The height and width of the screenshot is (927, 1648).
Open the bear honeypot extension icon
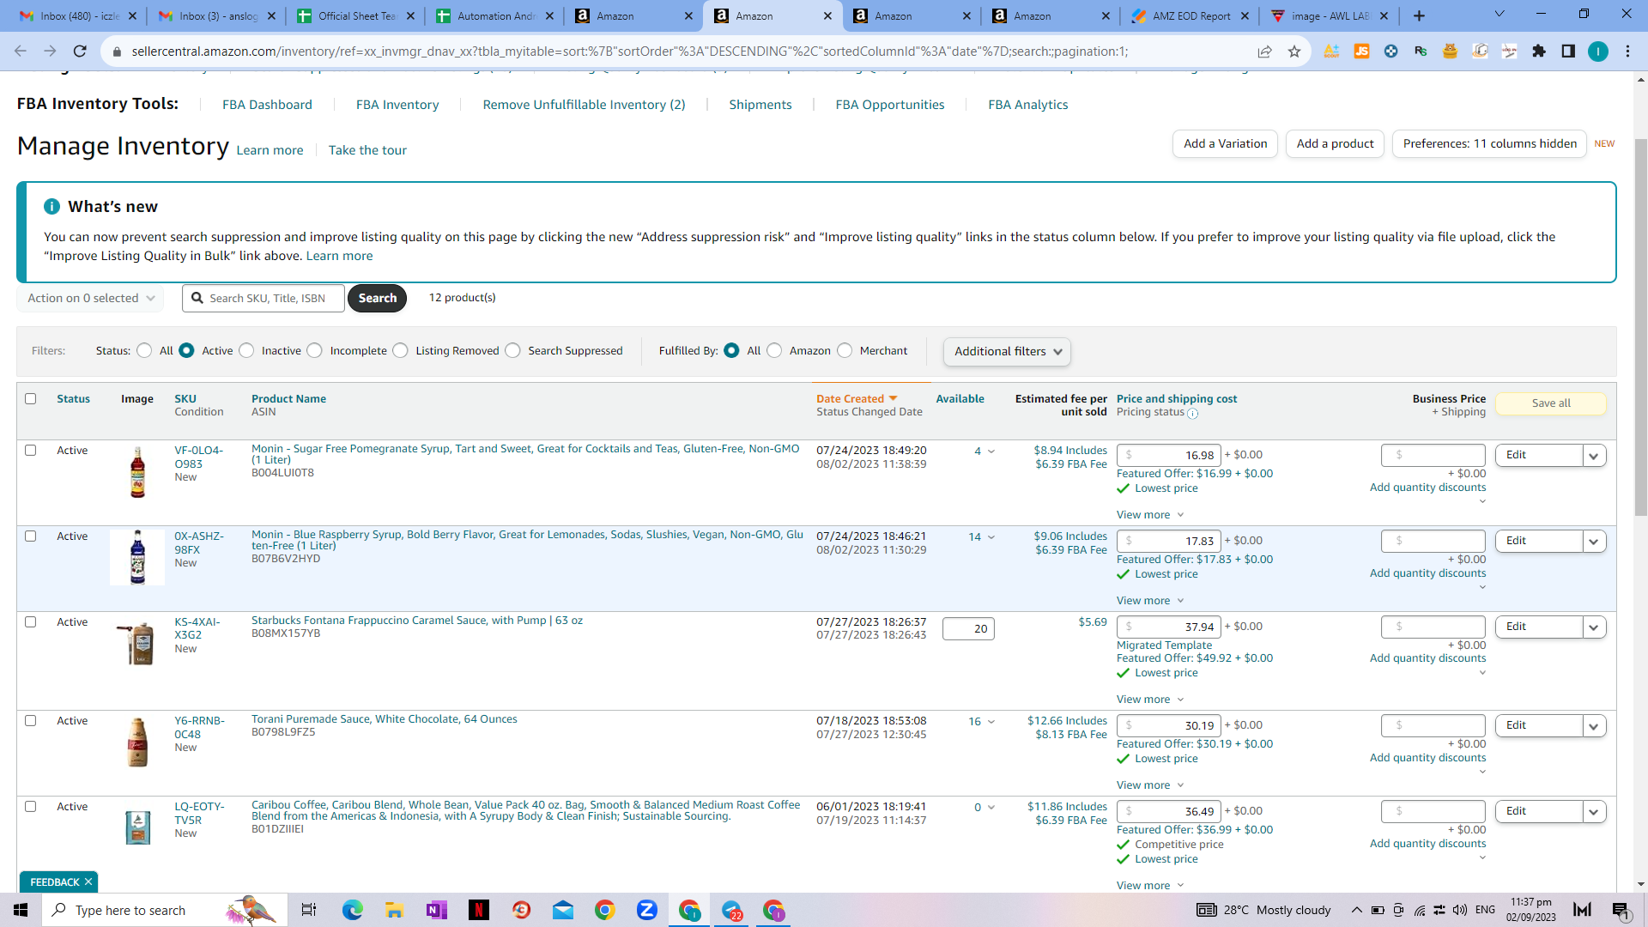coord(1450,51)
